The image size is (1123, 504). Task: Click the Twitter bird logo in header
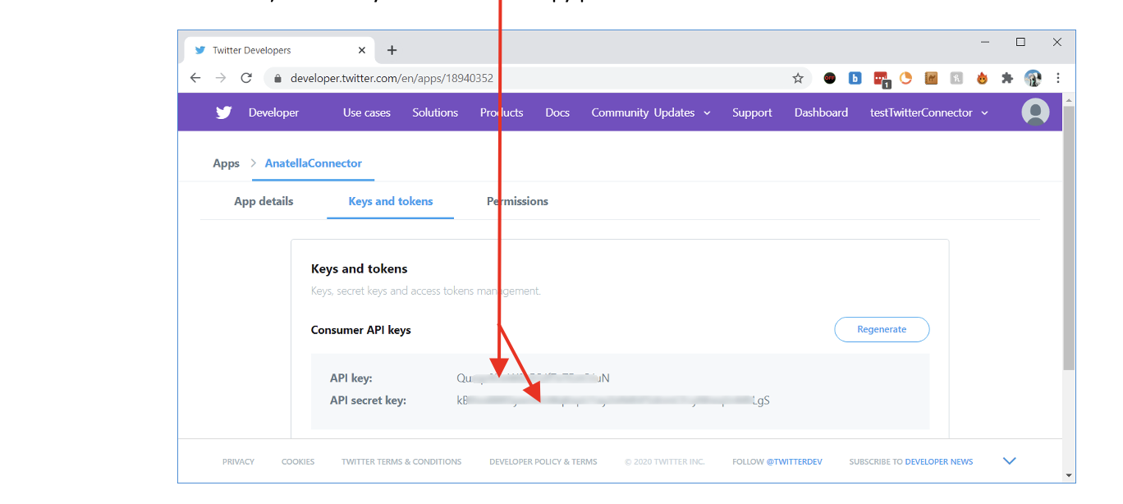[x=223, y=112]
